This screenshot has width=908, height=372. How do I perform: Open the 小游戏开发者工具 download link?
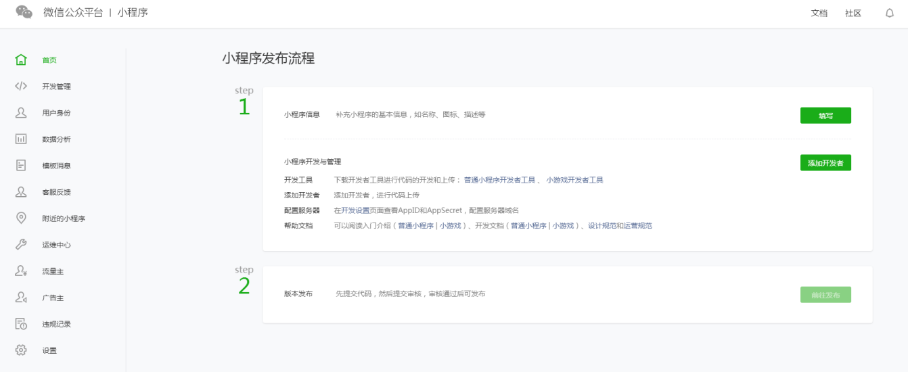(574, 180)
